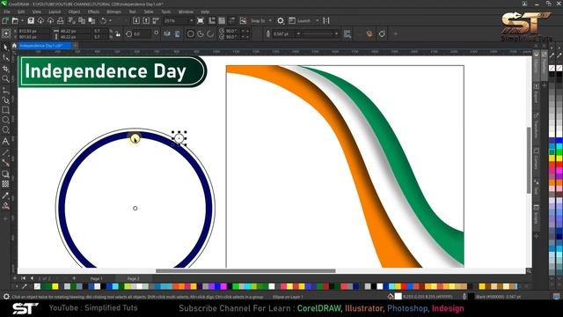
Task: Select the Color Eyedropper tool
Action: [x=5, y=195]
